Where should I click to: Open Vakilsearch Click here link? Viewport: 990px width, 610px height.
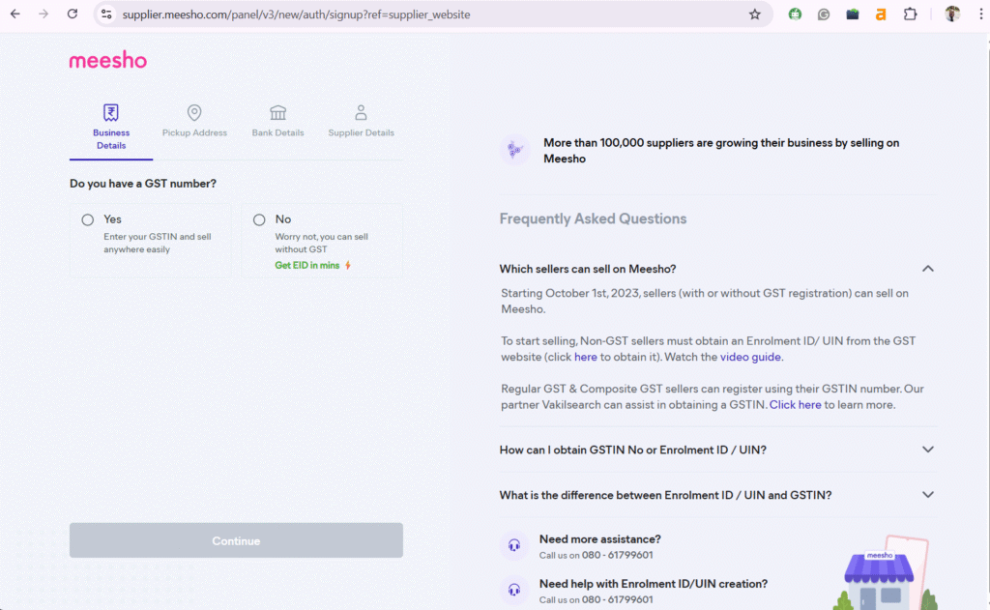point(795,405)
